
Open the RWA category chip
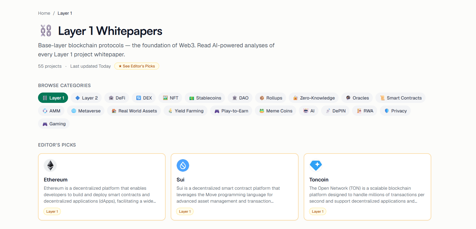click(365, 111)
